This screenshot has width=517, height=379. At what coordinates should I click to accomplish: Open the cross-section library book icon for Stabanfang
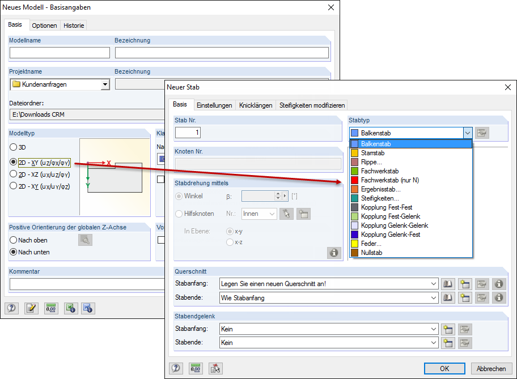pos(447,283)
